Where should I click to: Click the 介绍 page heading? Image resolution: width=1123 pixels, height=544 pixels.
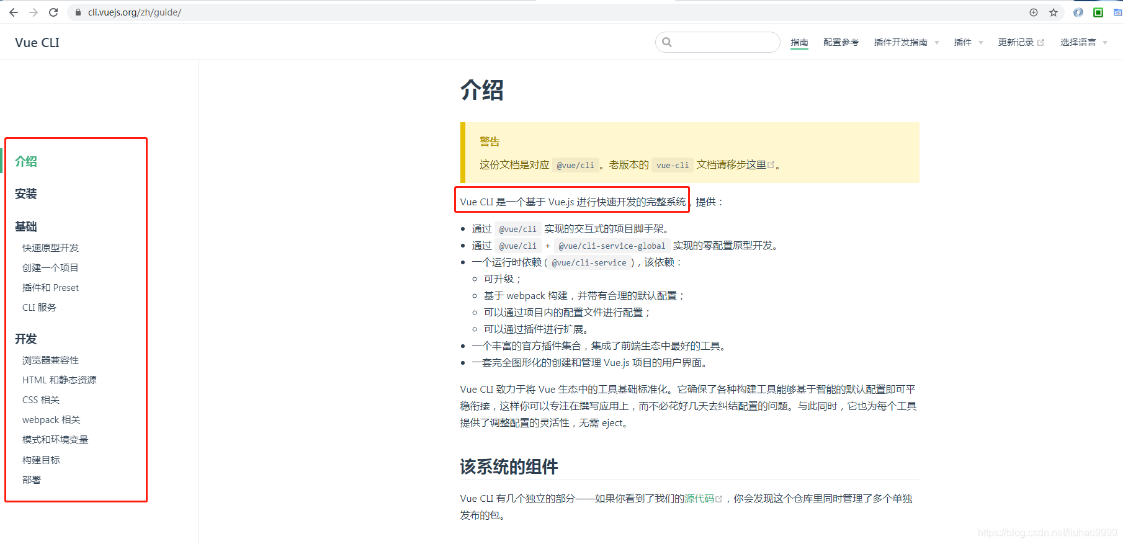coord(482,90)
